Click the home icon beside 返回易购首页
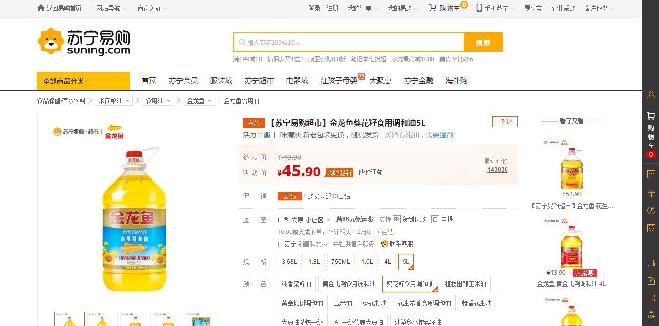 tap(41, 8)
